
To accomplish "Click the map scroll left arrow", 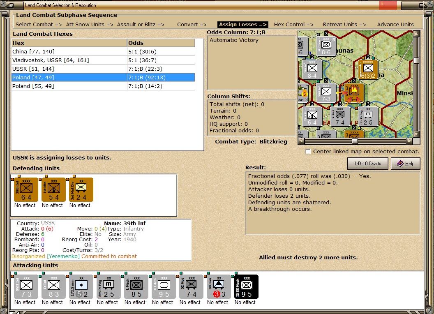I will coord(301,141).
